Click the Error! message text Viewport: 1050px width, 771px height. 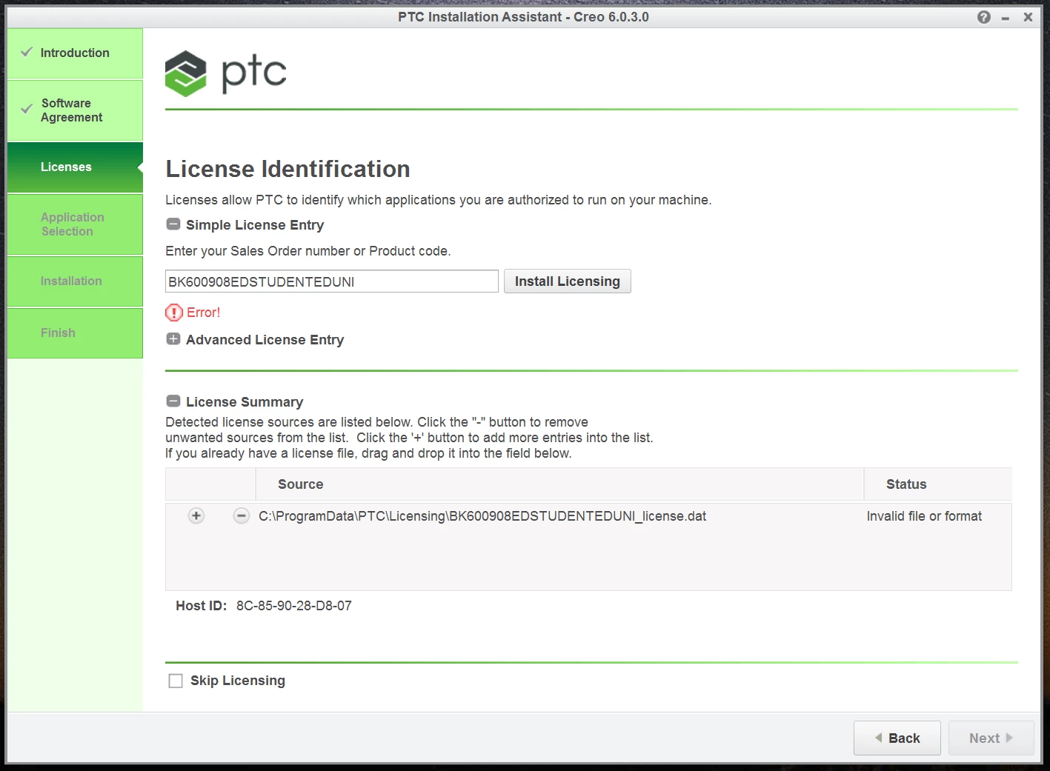tap(204, 313)
